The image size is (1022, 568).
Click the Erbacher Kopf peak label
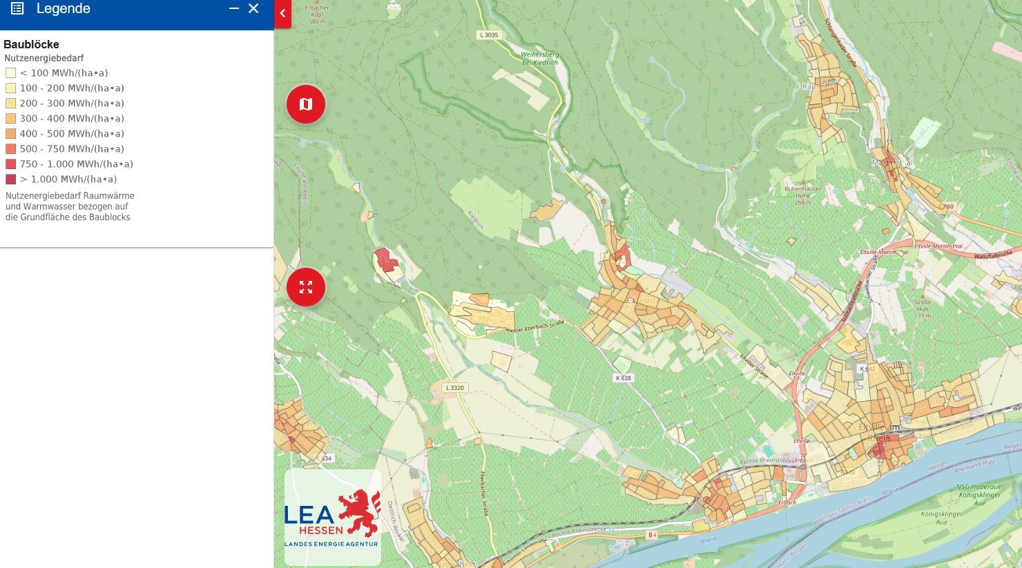(x=317, y=14)
